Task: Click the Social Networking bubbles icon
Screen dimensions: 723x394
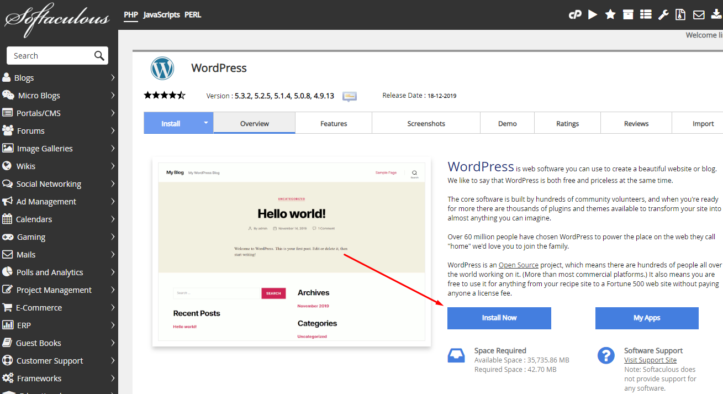Action: 7,183
